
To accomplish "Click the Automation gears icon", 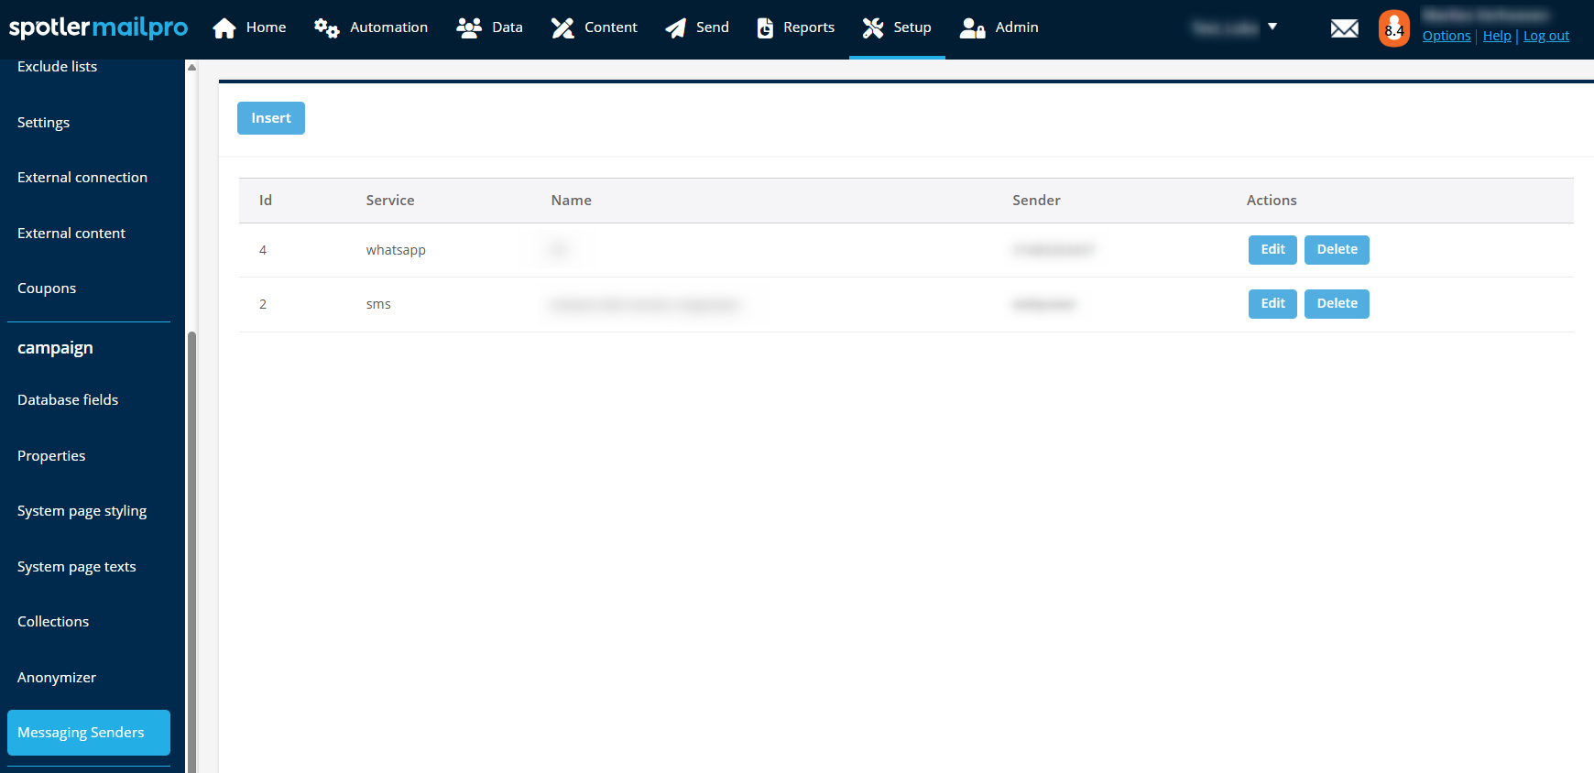I will pyautogui.click(x=326, y=28).
